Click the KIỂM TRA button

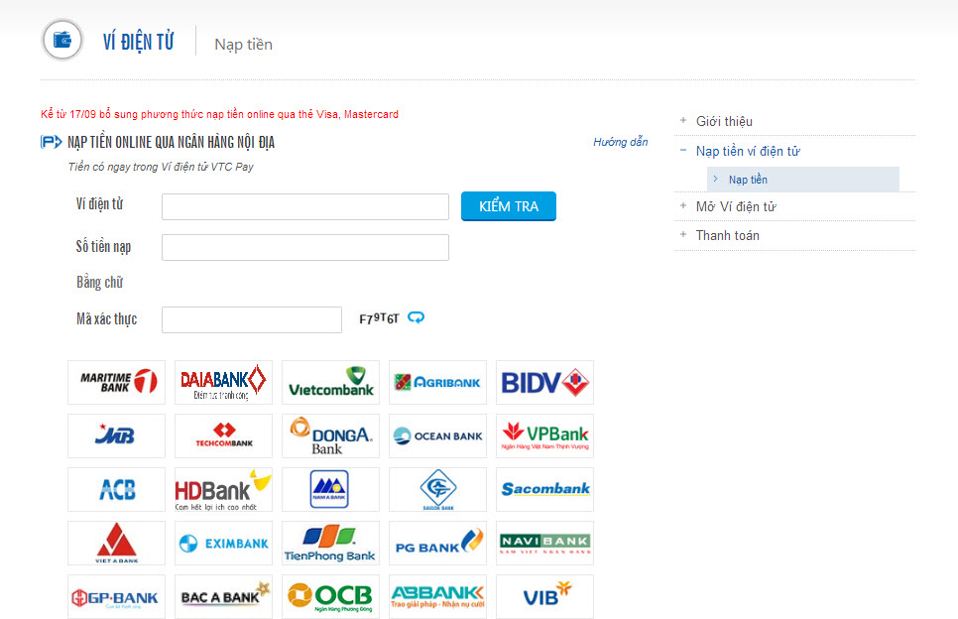coord(509,206)
